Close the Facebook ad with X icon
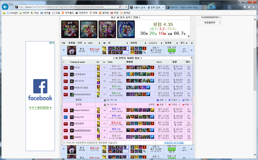This screenshot has height=160, width=258. point(53,43)
